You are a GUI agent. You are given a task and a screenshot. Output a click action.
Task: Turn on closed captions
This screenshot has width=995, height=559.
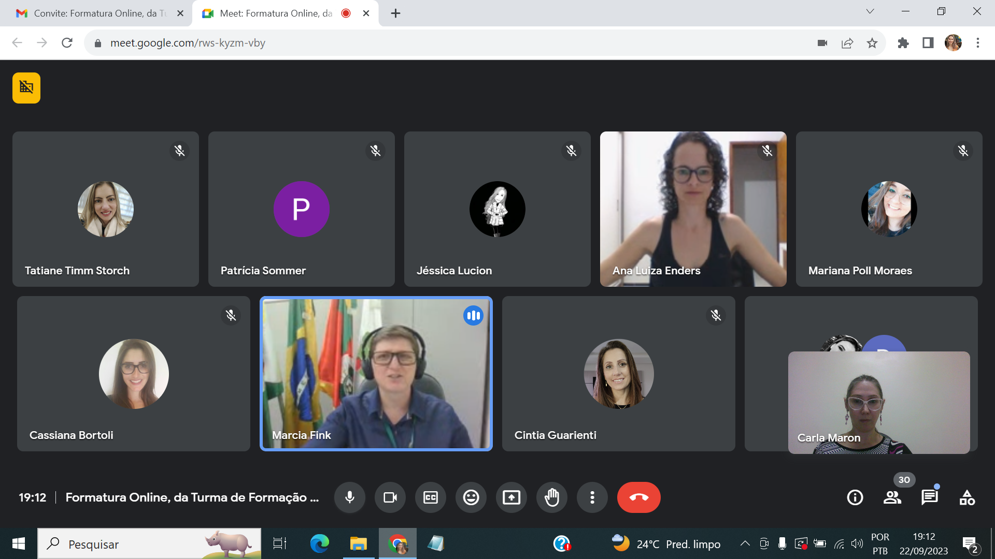click(x=431, y=497)
